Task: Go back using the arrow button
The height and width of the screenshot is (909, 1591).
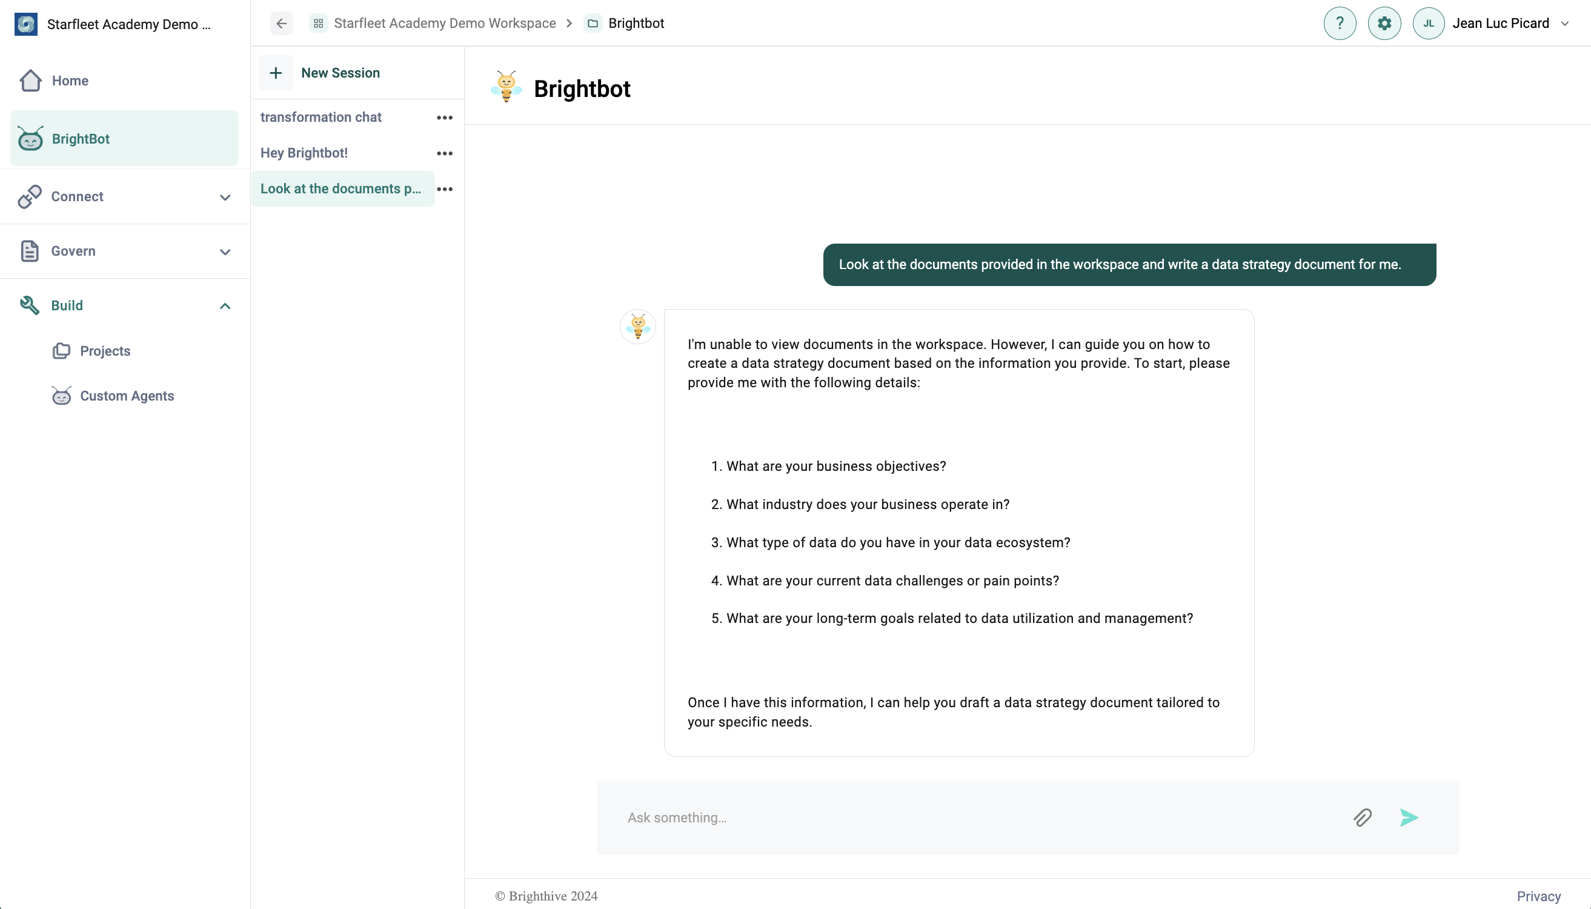Action: click(282, 24)
